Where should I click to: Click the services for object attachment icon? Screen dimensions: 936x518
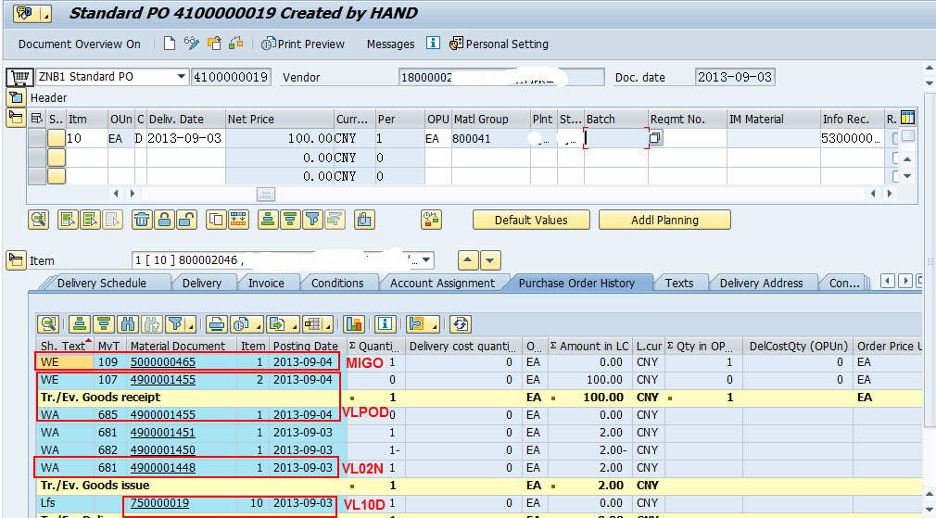363,220
